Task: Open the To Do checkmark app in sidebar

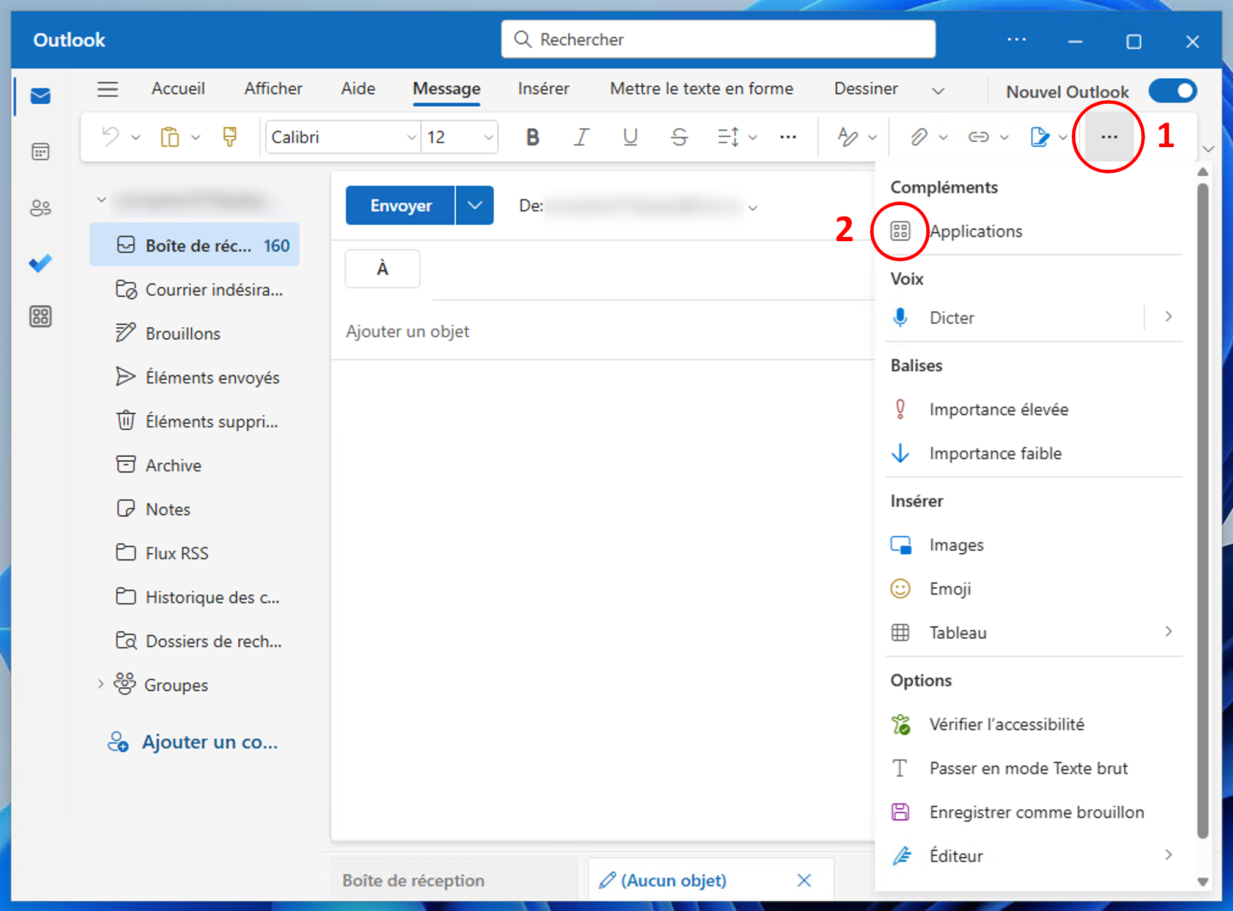Action: (x=40, y=264)
